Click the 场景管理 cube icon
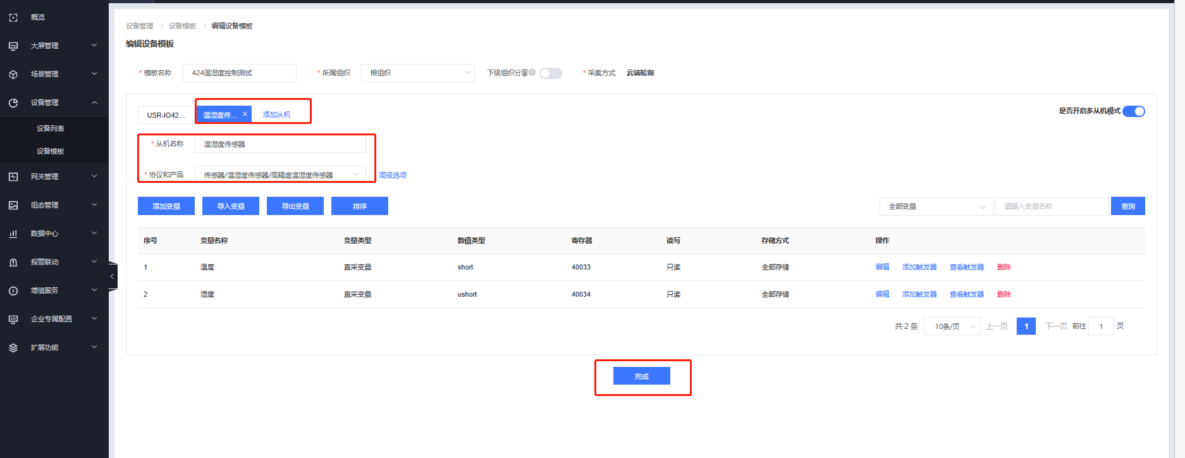The image size is (1185, 458). coord(13,75)
